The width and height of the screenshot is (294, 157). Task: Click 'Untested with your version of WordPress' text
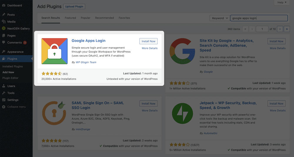(x=132, y=79)
